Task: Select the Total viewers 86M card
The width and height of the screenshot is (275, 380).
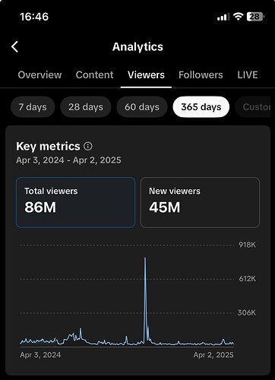Action: tap(75, 202)
